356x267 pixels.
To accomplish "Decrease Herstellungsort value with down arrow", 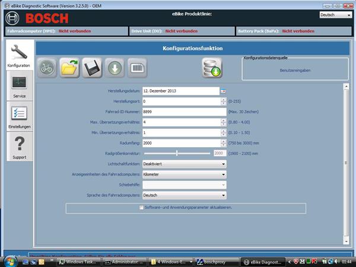I will [224, 103].
